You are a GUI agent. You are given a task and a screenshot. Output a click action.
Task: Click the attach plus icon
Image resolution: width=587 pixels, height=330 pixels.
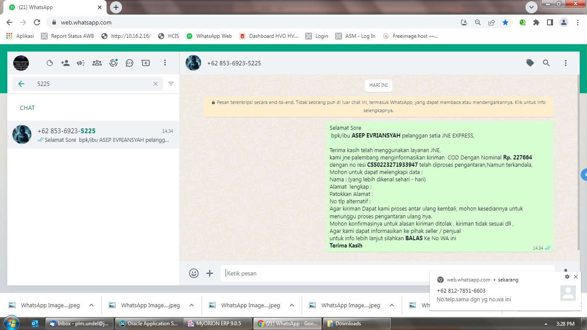[x=210, y=273]
